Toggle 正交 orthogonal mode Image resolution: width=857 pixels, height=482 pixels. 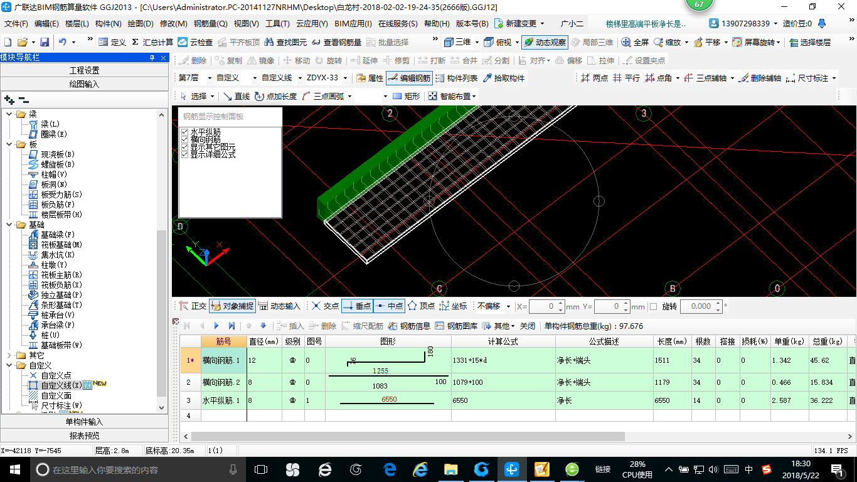point(193,306)
